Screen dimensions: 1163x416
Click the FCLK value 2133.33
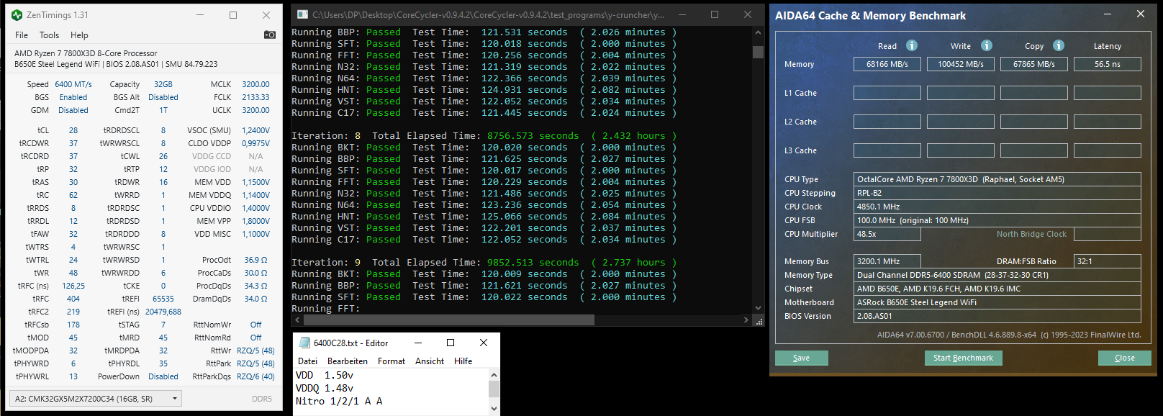255,97
